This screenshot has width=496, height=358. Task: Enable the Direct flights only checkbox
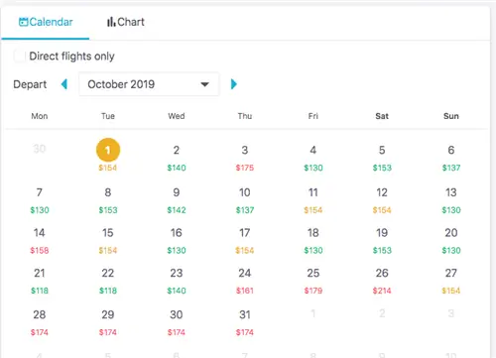pos(20,56)
